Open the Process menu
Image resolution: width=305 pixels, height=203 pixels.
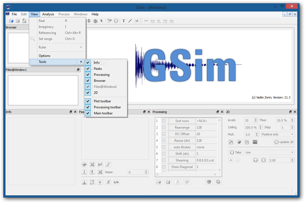[64, 14]
